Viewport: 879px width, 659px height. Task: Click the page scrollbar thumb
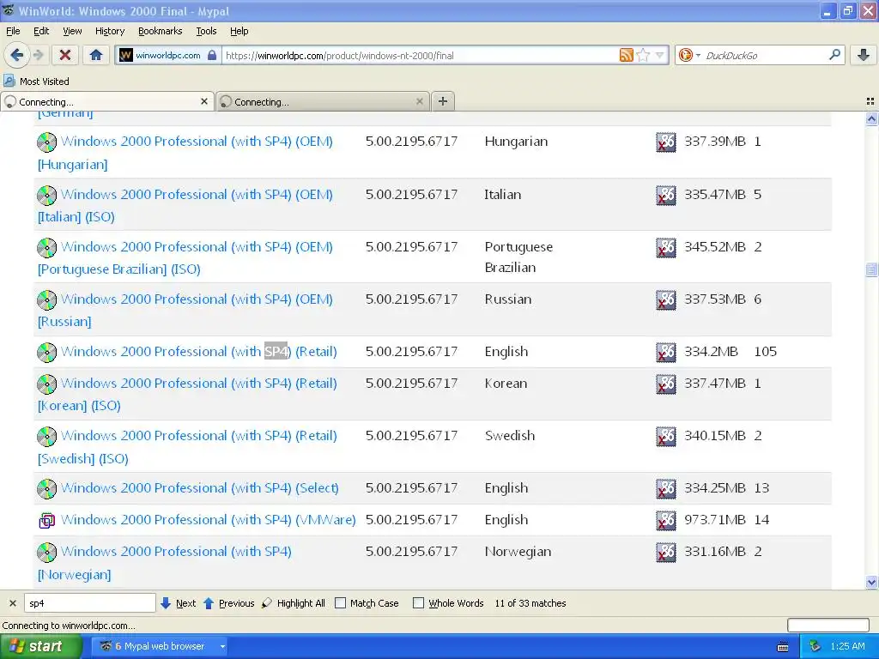pos(871,269)
